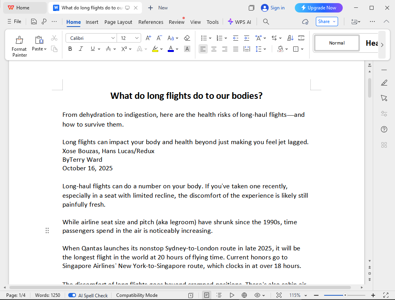This screenshot has height=300, width=395.
Task: Open the Find magnifier icon
Action: coord(266,22)
